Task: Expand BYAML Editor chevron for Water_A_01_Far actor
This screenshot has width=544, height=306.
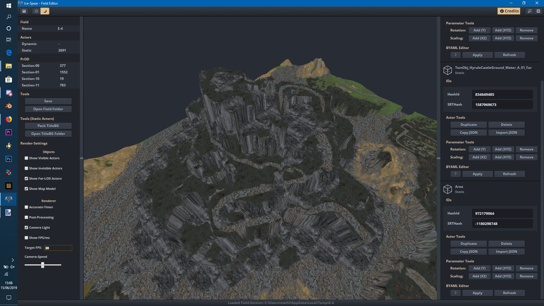Action: click(x=455, y=174)
